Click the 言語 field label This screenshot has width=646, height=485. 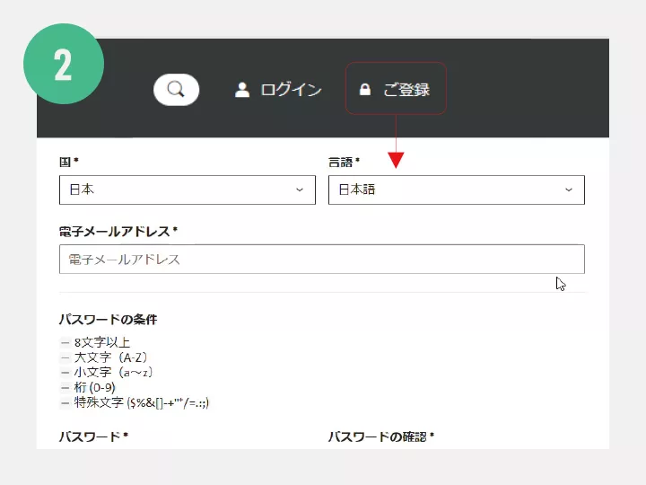(344, 162)
